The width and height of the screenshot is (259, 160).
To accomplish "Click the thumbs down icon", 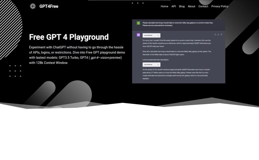I will (221, 35).
